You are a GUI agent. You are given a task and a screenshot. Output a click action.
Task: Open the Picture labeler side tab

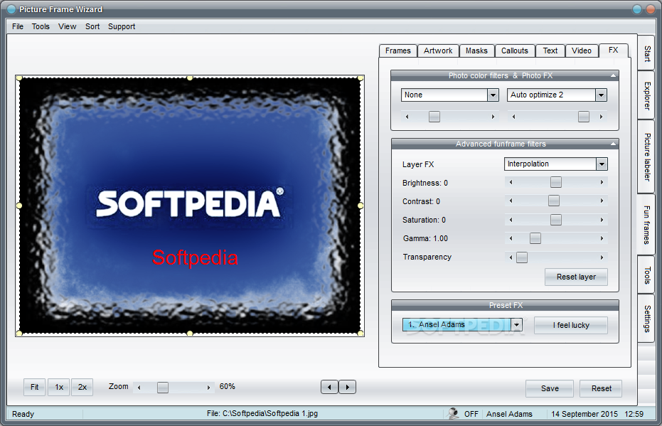[646, 157]
